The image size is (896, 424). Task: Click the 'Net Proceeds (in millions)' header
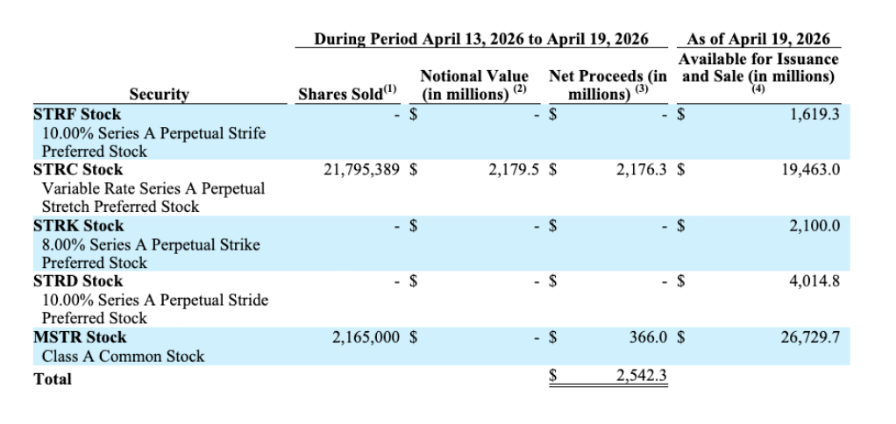click(609, 85)
